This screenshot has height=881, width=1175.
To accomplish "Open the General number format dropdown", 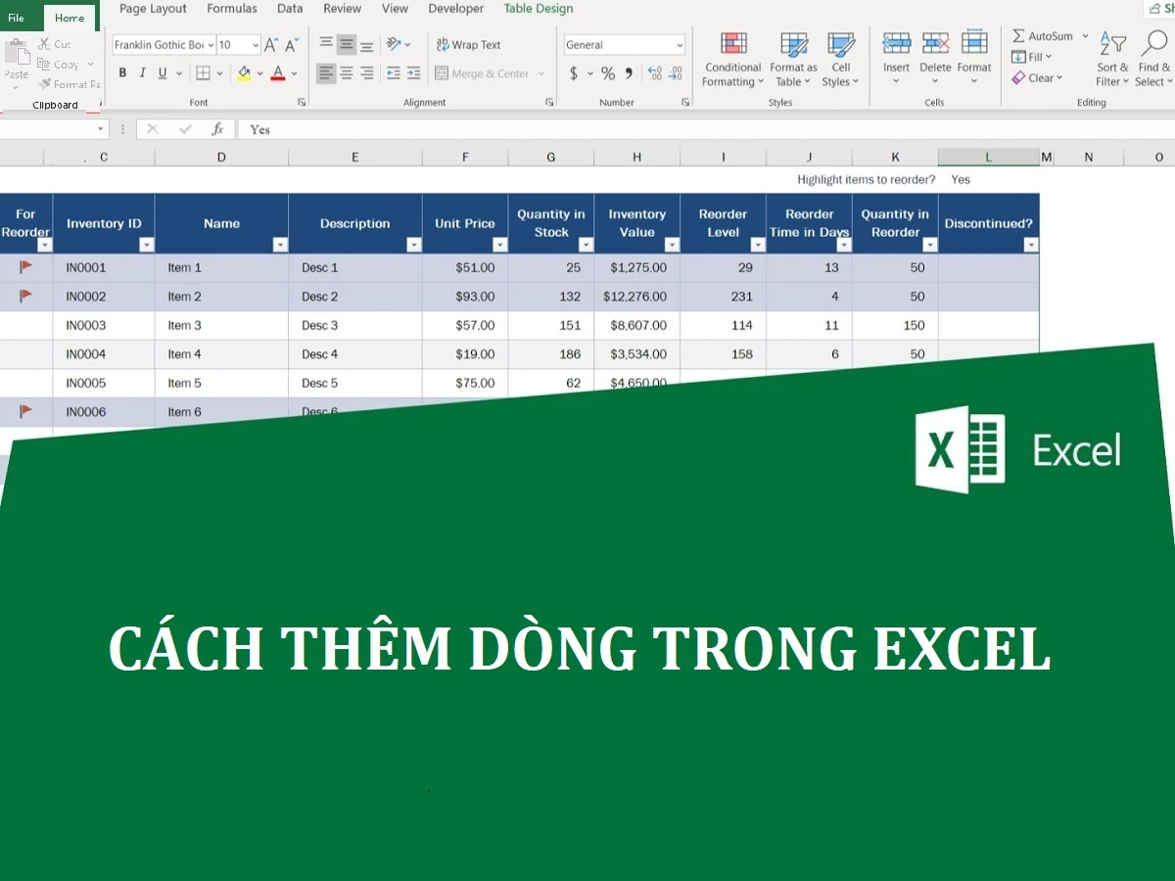I will tap(680, 45).
